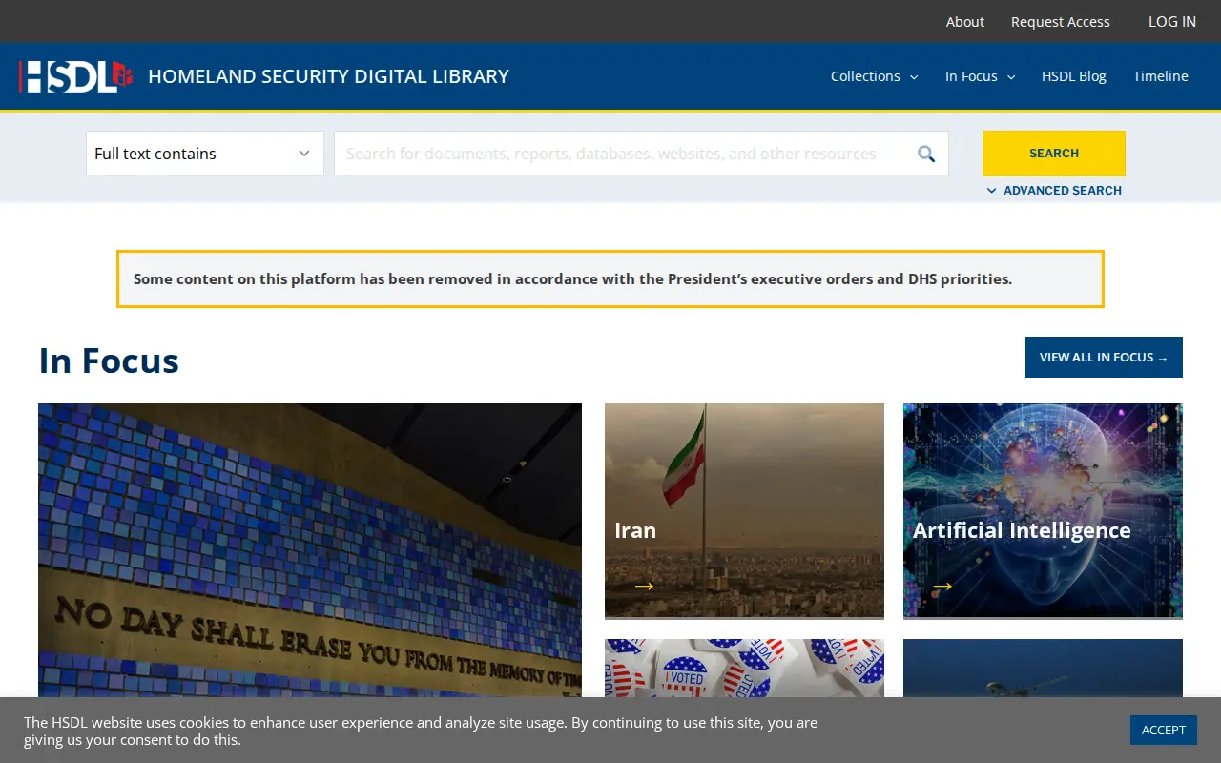Click the In Focus section heading
1221x763 pixels.
[x=109, y=361]
